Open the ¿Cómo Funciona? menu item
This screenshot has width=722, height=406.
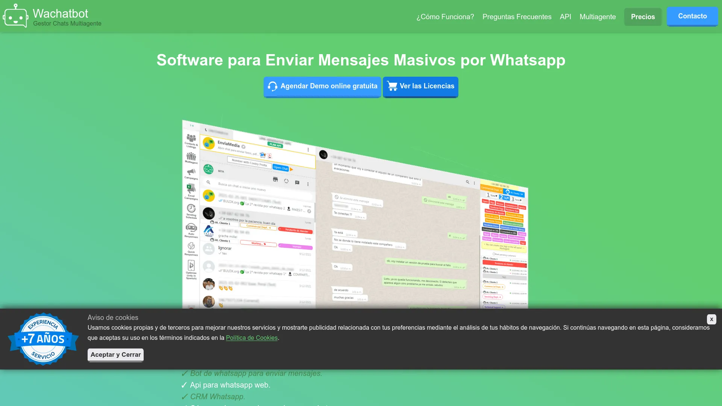coord(445,17)
